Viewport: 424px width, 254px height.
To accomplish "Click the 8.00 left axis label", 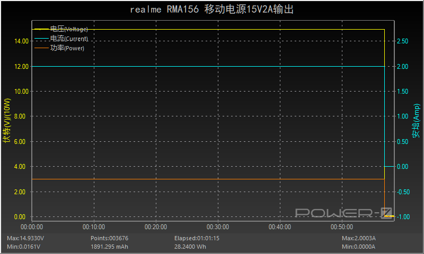I will 20,116.
